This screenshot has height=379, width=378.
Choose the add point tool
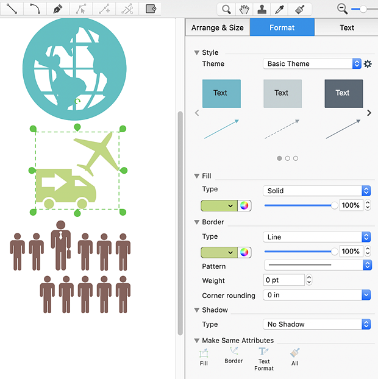[x=104, y=9]
